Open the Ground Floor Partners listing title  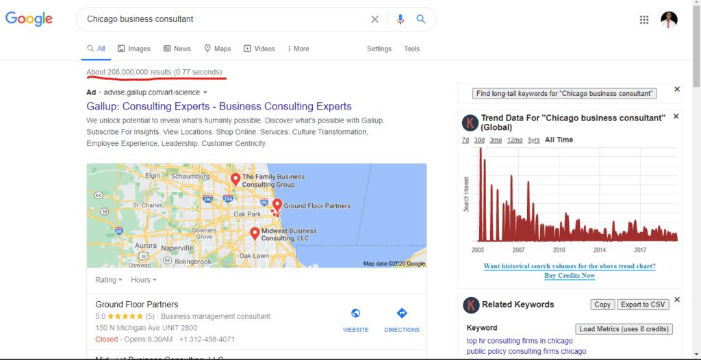point(137,305)
